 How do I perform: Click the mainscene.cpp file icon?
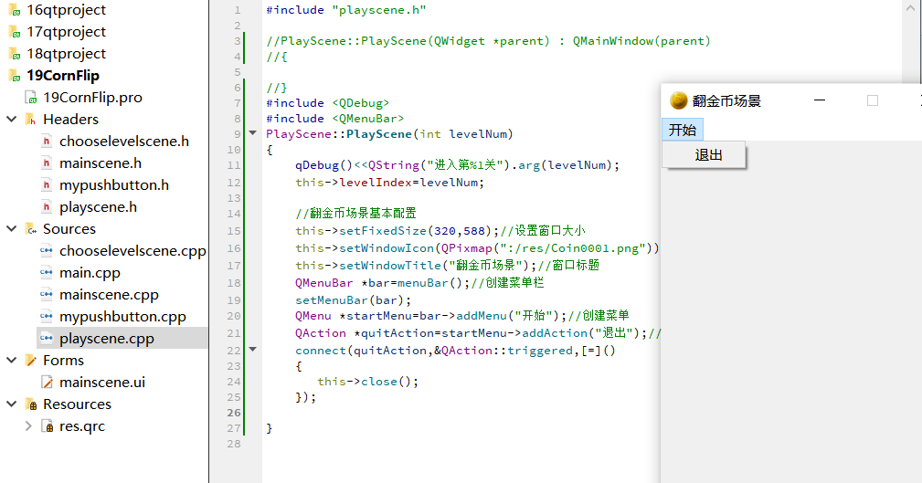47,294
